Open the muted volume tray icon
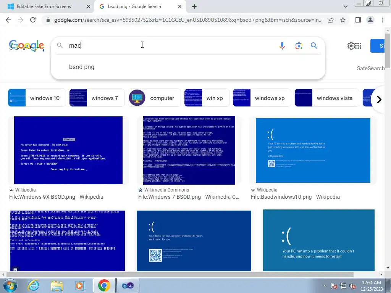391x293 pixels. (352, 286)
